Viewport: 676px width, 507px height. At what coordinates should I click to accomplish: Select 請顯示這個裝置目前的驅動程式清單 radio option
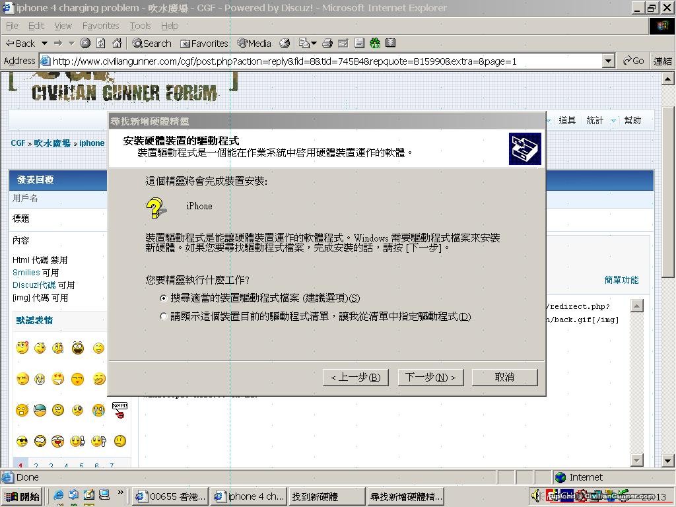(x=164, y=317)
